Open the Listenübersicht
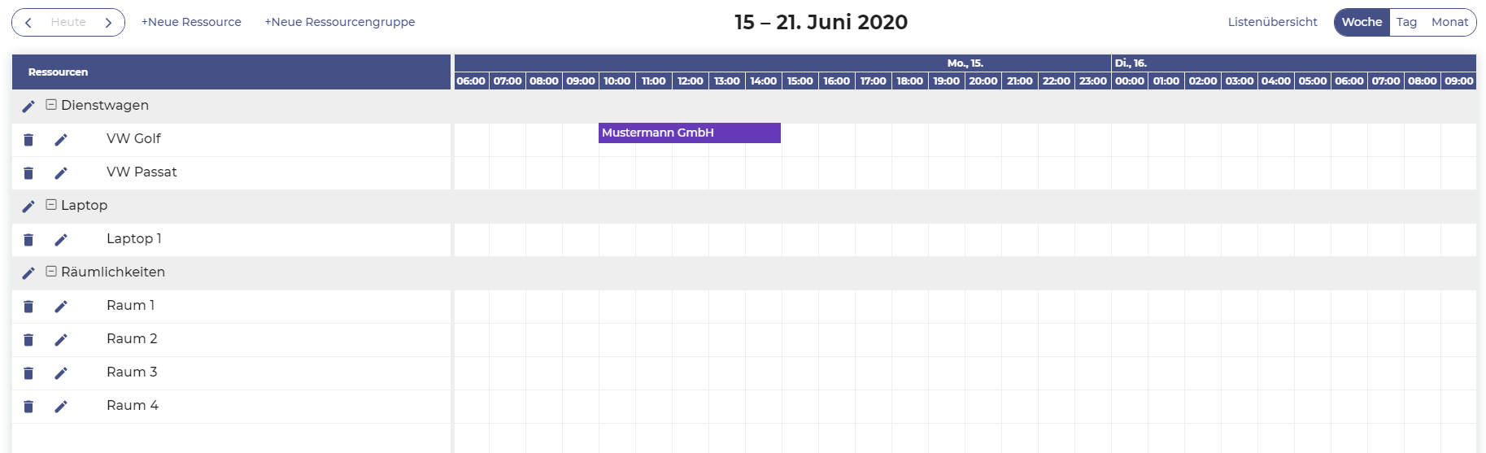The width and height of the screenshot is (1486, 453). pyautogui.click(x=1272, y=22)
